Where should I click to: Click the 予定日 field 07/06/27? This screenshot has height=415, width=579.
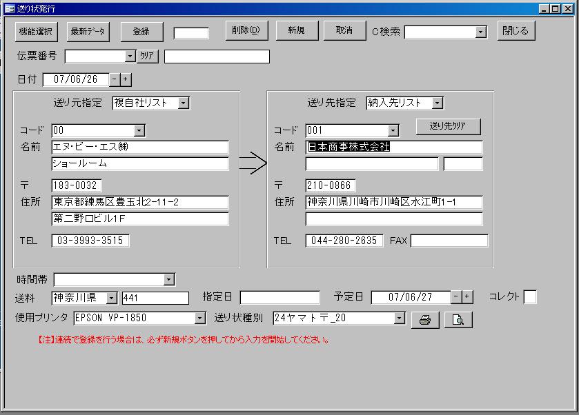pos(411,297)
